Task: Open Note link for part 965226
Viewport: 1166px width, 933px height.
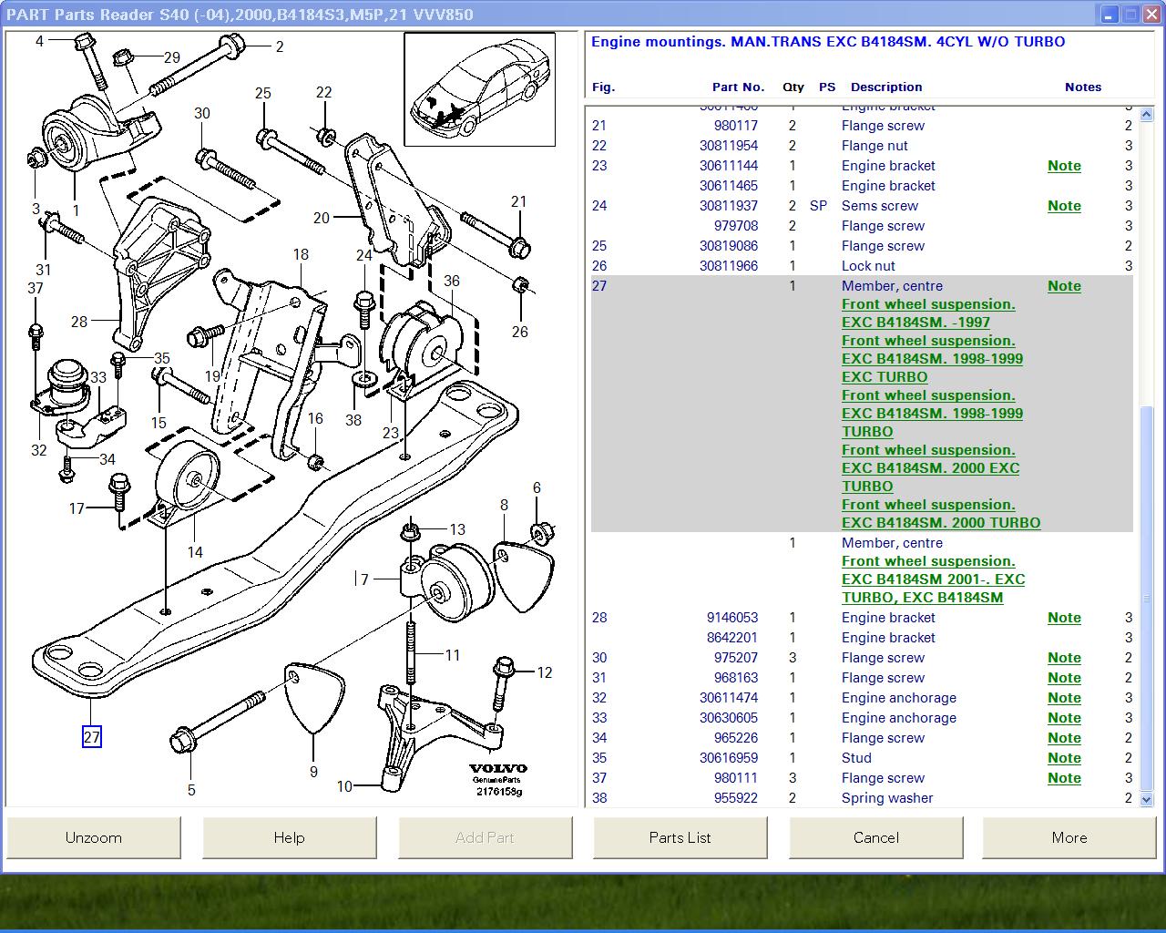Action: pyautogui.click(x=1064, y=738)
